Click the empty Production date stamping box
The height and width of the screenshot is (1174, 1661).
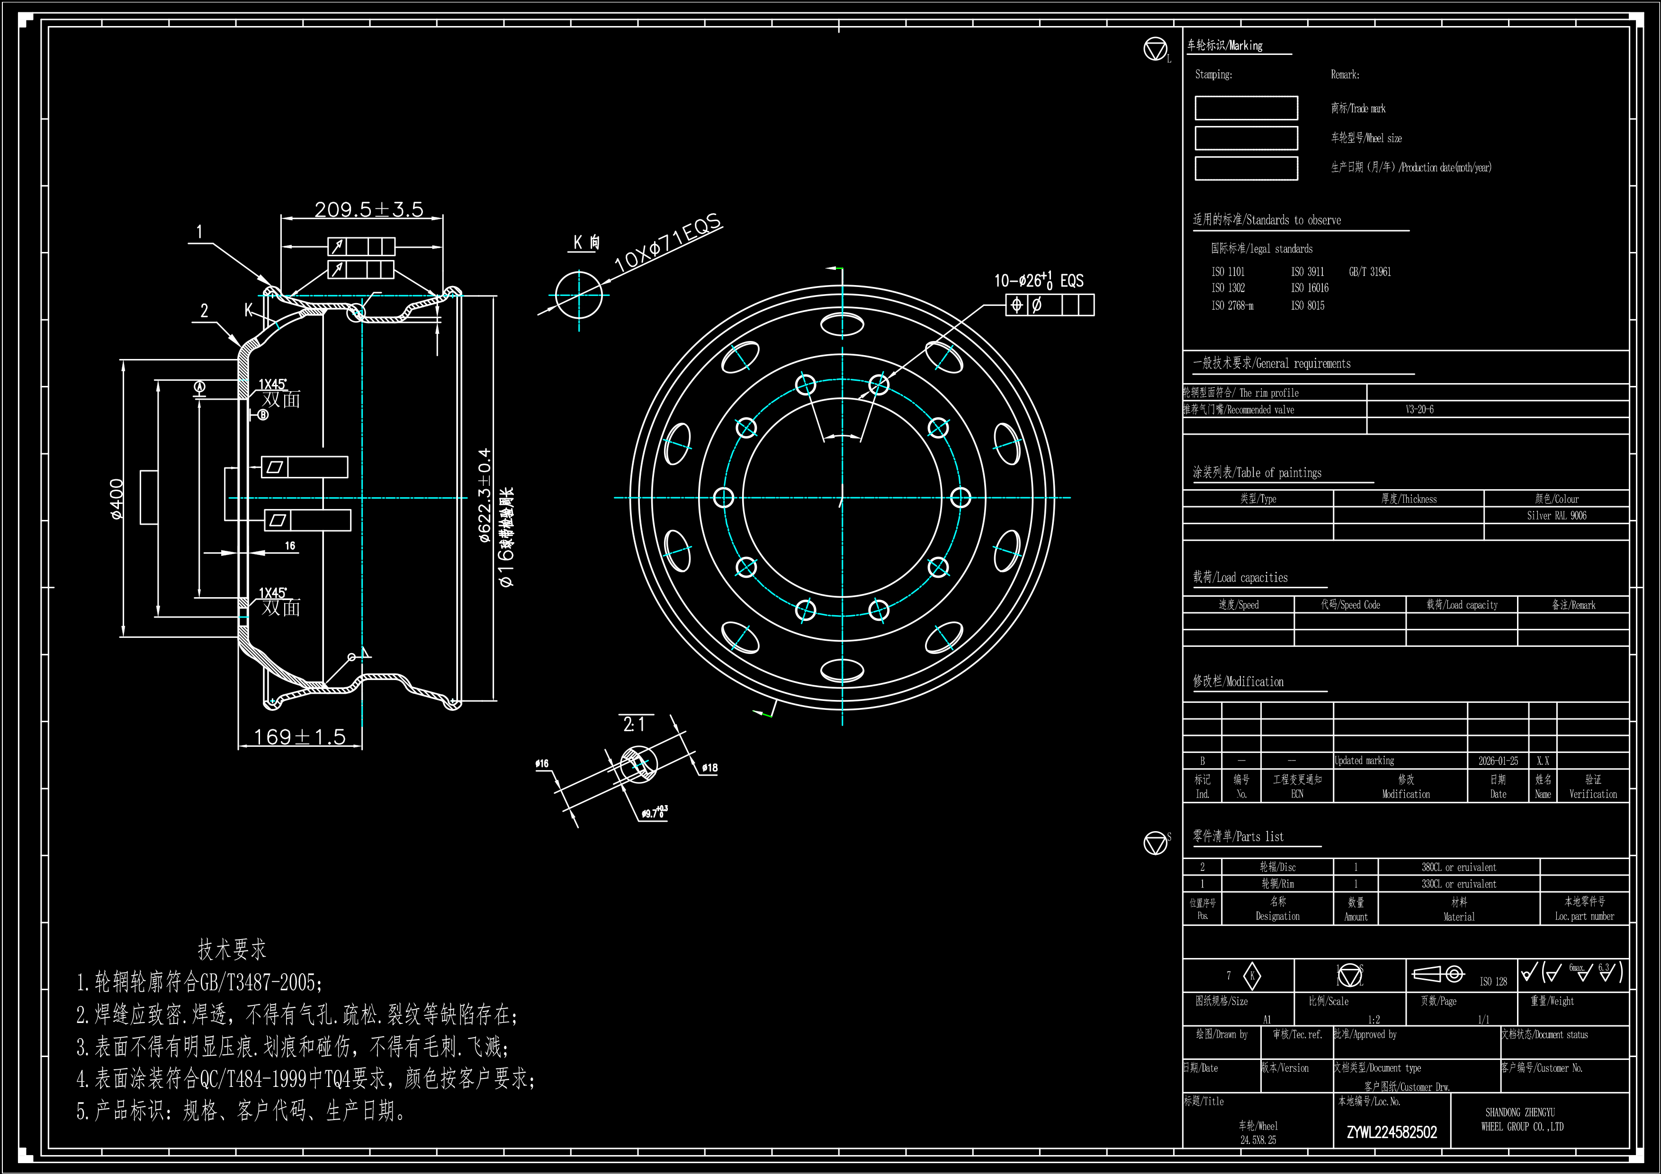click(1246, 169)
